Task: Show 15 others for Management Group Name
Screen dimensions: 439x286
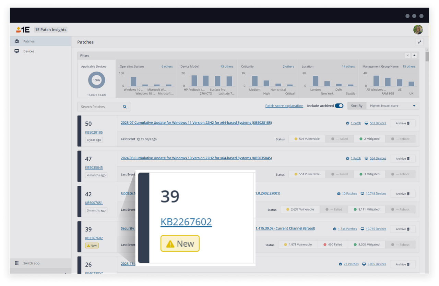Action: pyautogui.click(x=409, y=66)
